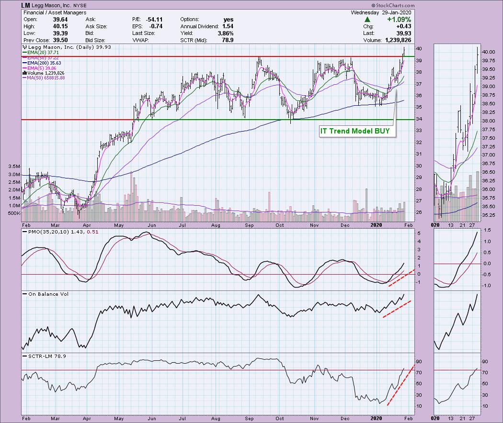Click the Options 'yes' value
Image resolution: width=503 pixels, height=423 pixels.
tap(229, 20)
